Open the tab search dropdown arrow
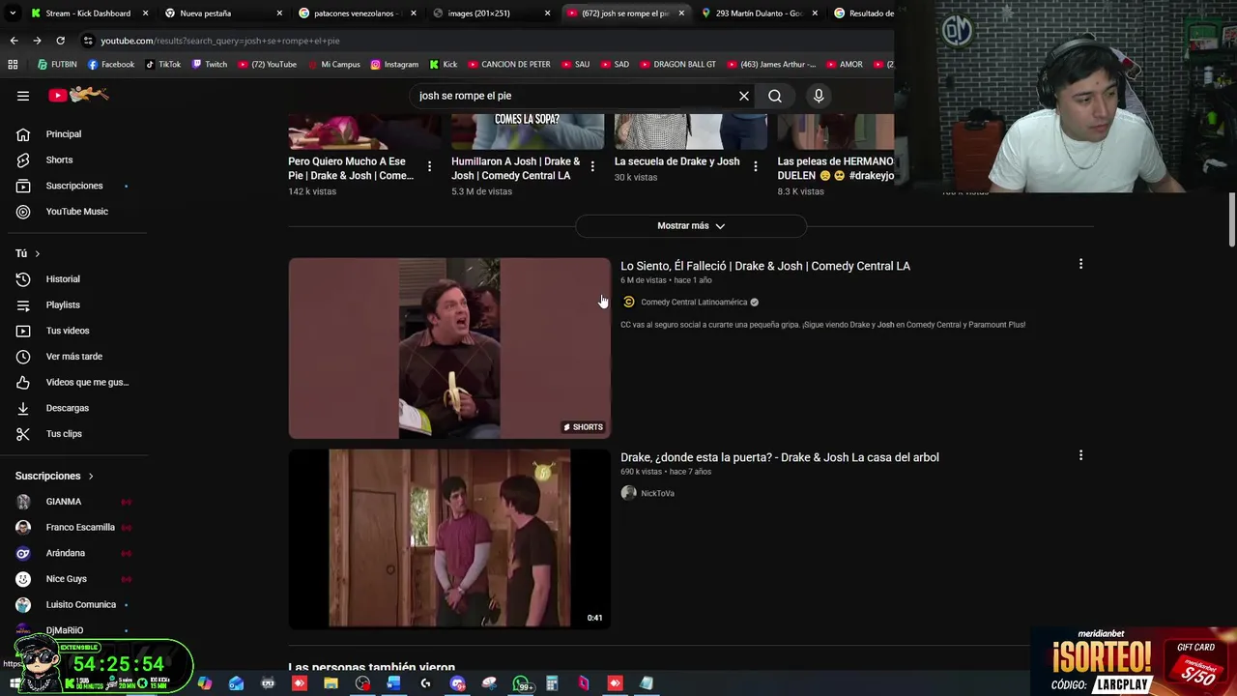The image size is (1237, 696). [x=13, y=14]
